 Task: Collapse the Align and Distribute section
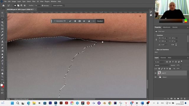point(155,49)
